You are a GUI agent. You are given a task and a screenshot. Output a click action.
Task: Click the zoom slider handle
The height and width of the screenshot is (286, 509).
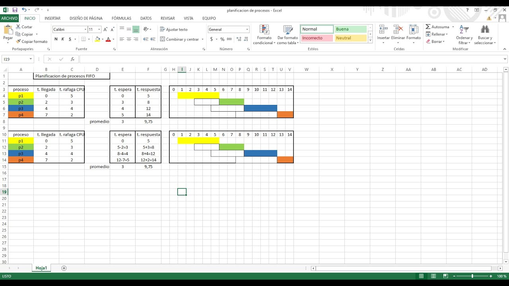[472, 276]
